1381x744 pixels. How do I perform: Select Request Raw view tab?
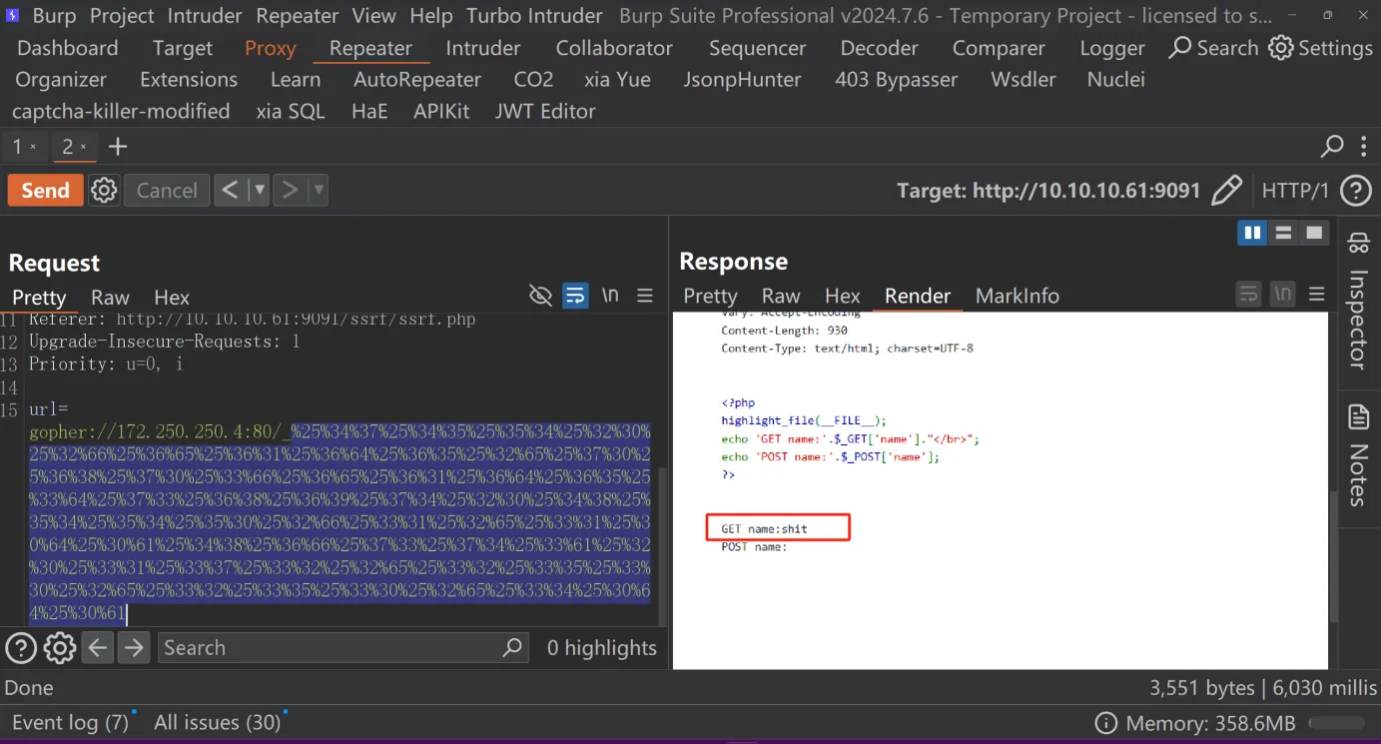click(110, 297)
